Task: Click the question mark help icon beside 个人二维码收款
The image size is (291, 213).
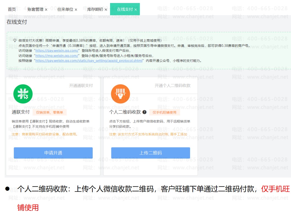Action: [144, 112]
